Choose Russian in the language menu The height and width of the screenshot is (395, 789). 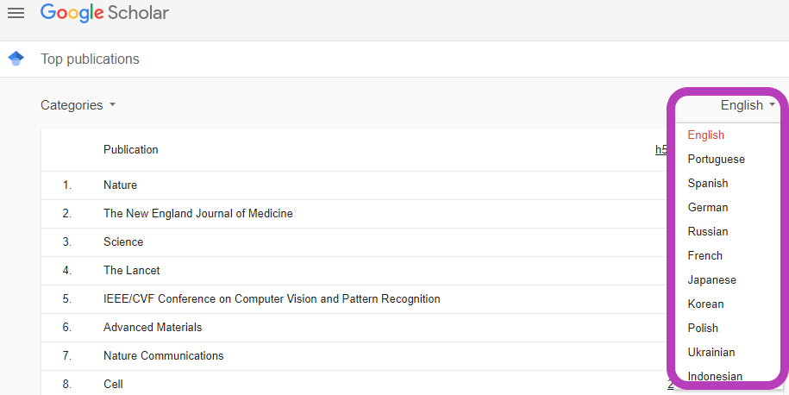click(728, 231)
